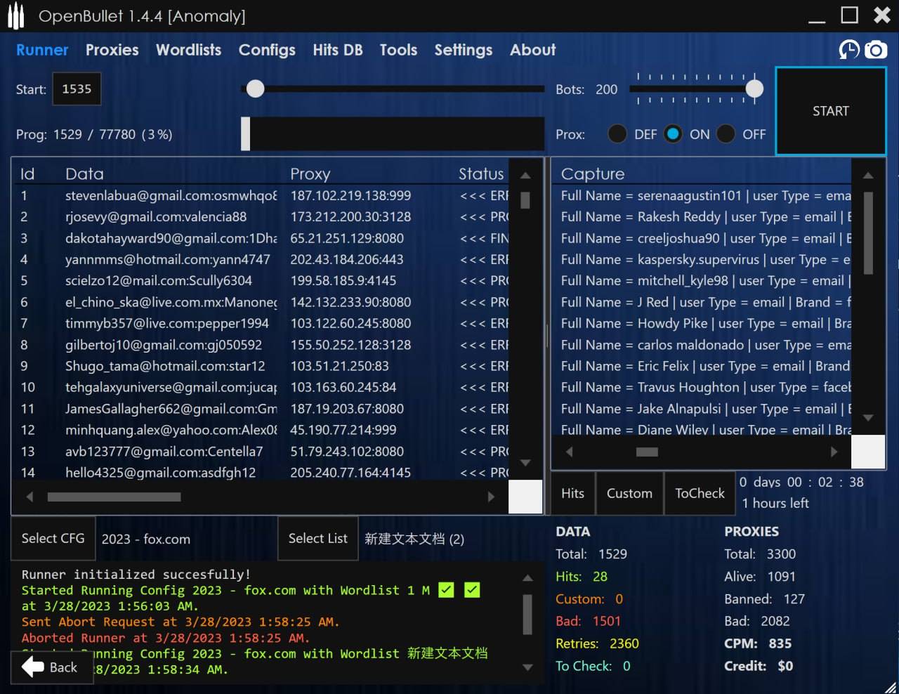Click the Back arrow icon

click(x=33, y=667)
